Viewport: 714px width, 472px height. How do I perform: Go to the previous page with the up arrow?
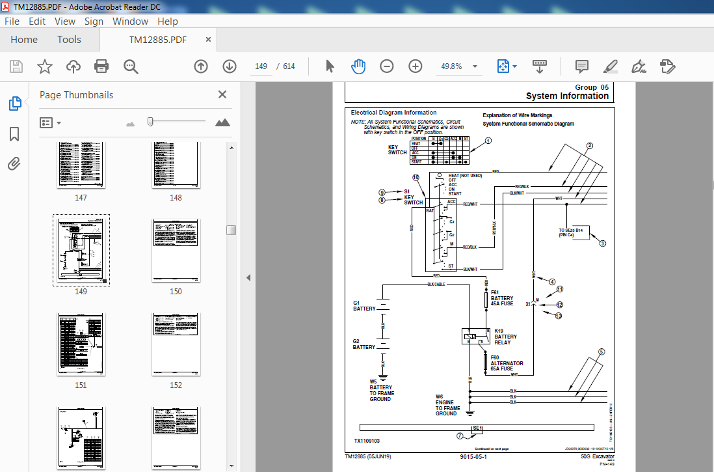201,66
